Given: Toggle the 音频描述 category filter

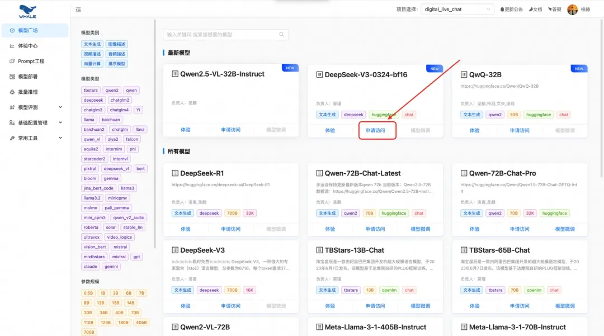Looking at the screenshot, I should pos(117,54).
